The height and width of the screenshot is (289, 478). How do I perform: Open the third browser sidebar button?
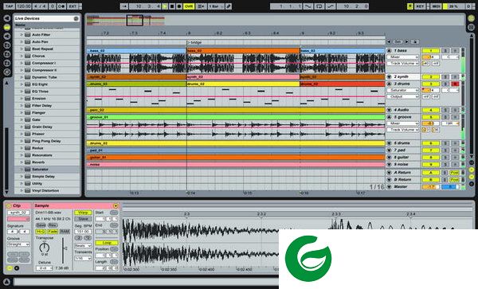pyautogui.click(x=6, y=37)
